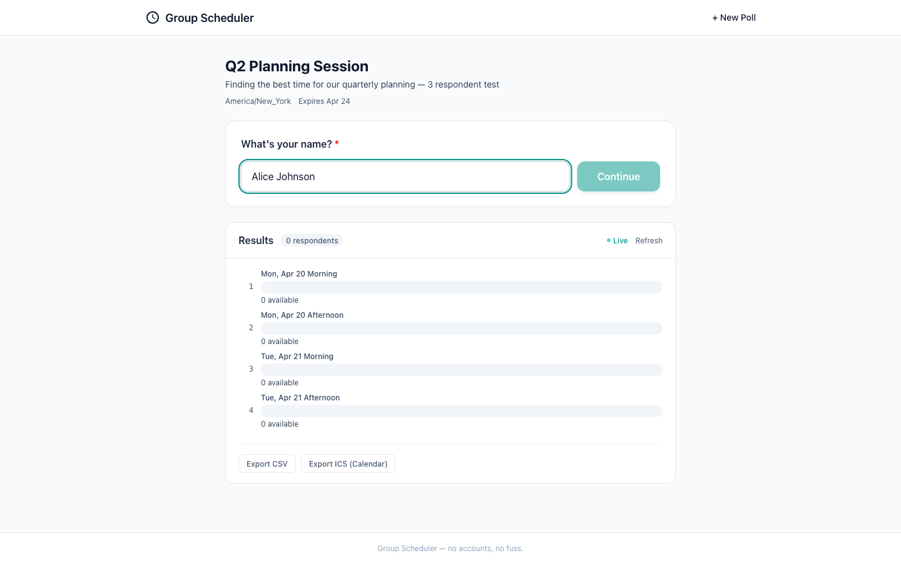Screen dimensions: 901x563
Task: Click the Tue, Apr 21 Afternoon slot label
Action: 300,398
